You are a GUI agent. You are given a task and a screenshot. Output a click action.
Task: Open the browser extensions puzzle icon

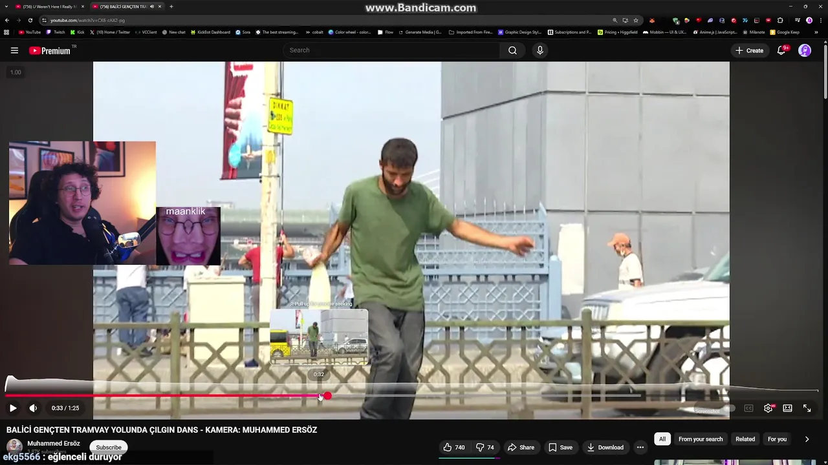tap(780, 20)
